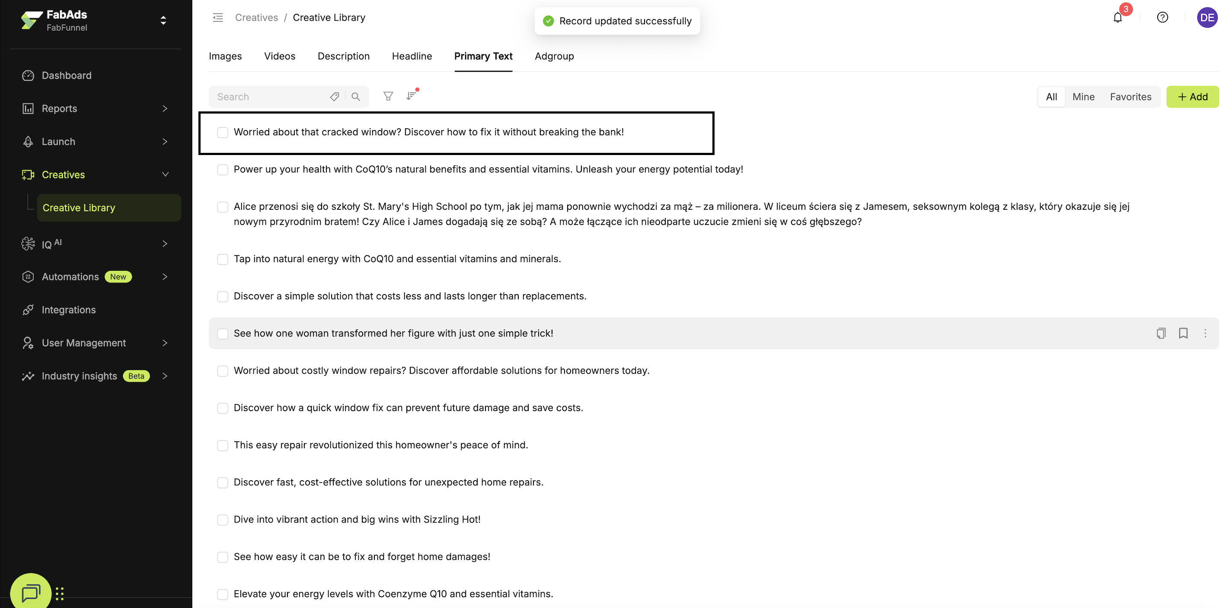
Task: Click the filter funnel icon
Action: [x=388, y=96]
